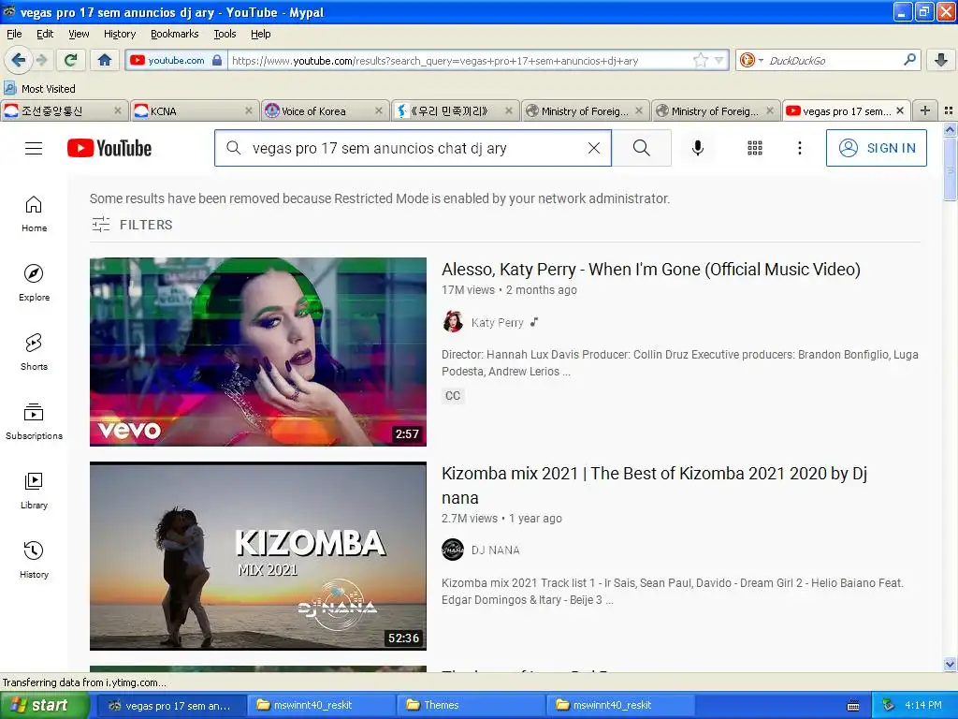The image size is (958, 719).
Task: Close the vegas pro 17 sem tab
Action: click(x=900, y=110)
